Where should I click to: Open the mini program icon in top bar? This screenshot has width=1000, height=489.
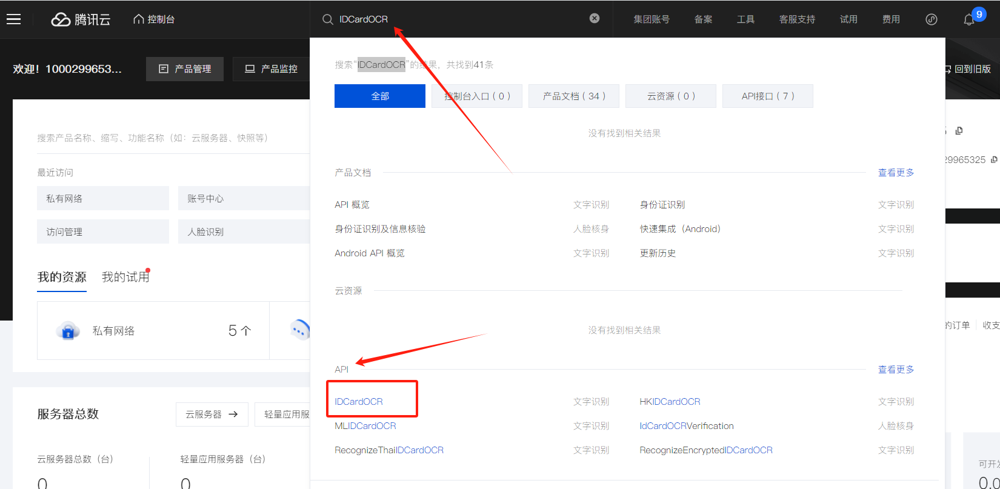(x=932, y=19)
